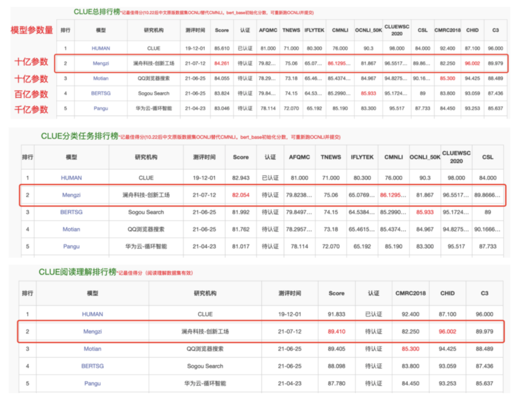Click the red 89.410 score for Mengzi
Screen dimensions: 514x399
[x=336, y=331]
